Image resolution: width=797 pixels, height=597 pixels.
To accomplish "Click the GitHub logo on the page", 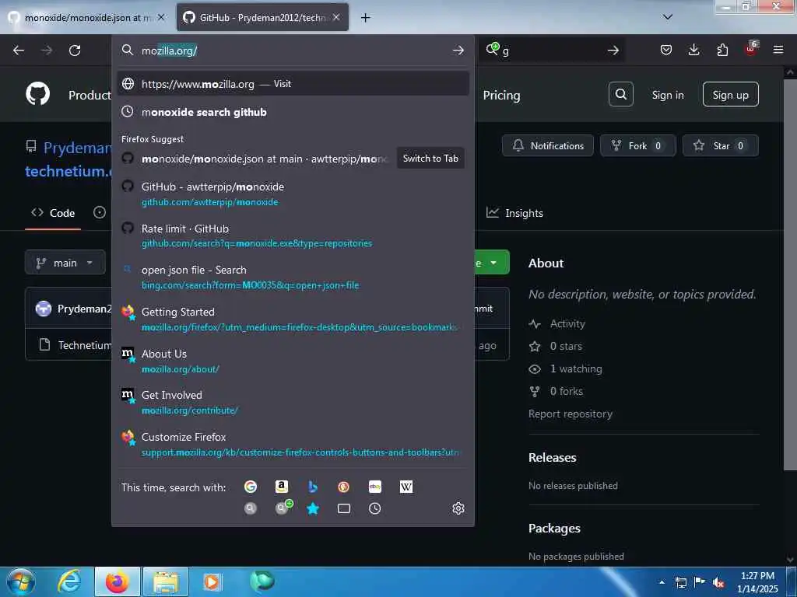I will pyautogui.click(x=38, y=94).
